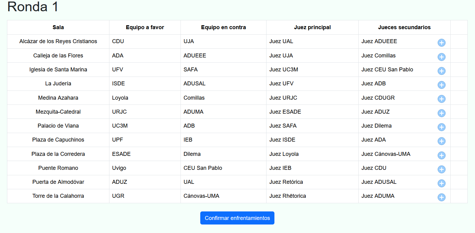475x233 pixels.
Task: Add judge in Torre de la Calahorra row
Action: (441, 197)
